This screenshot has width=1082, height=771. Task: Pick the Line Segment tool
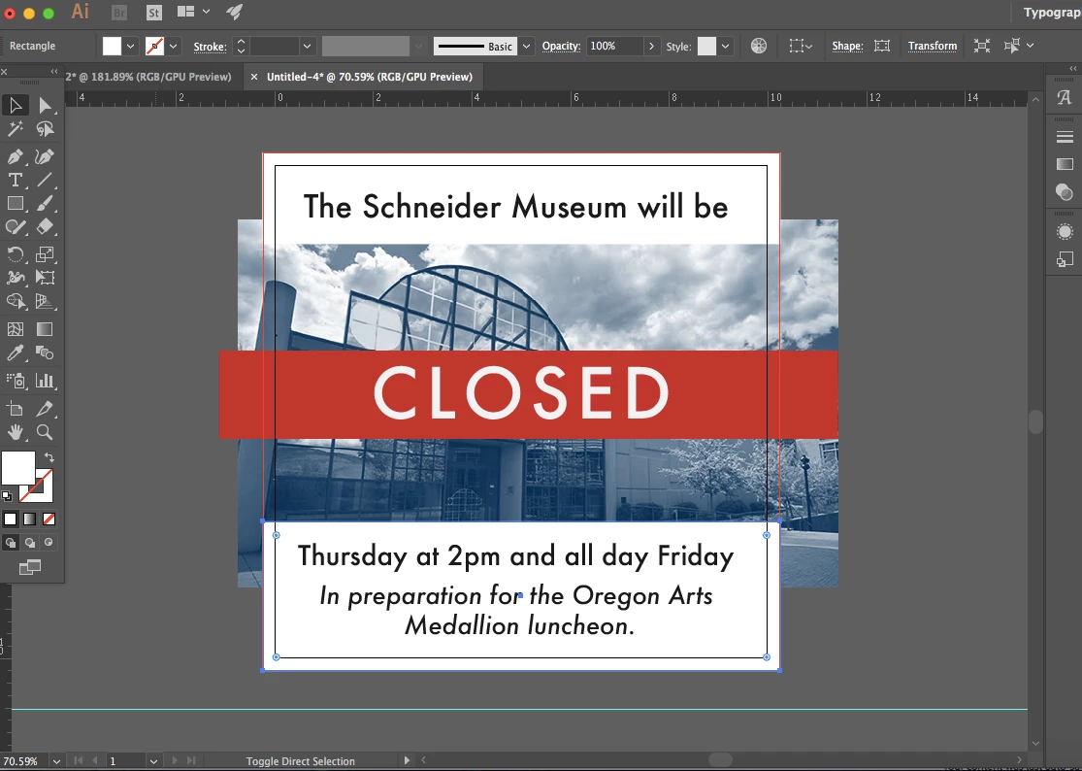[45, 181]
